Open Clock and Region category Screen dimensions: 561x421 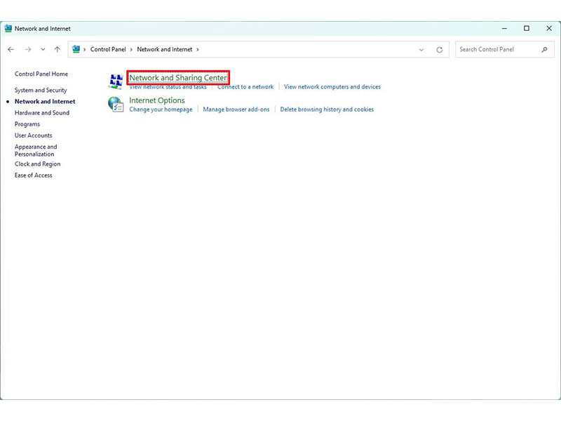tap(38, 164)
